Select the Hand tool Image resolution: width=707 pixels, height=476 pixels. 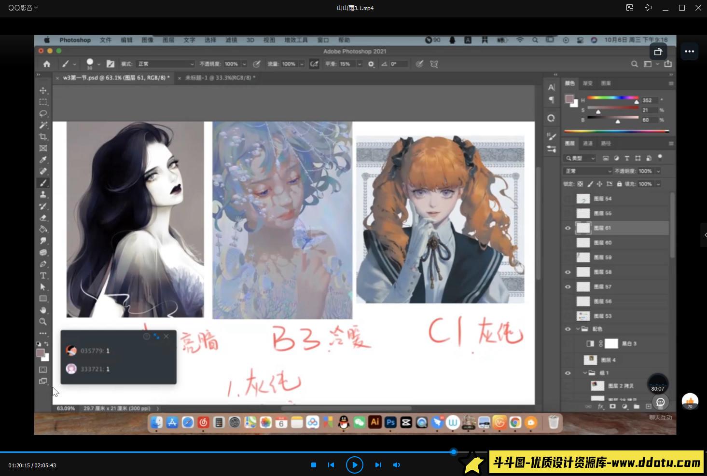[x=43, y=310]
